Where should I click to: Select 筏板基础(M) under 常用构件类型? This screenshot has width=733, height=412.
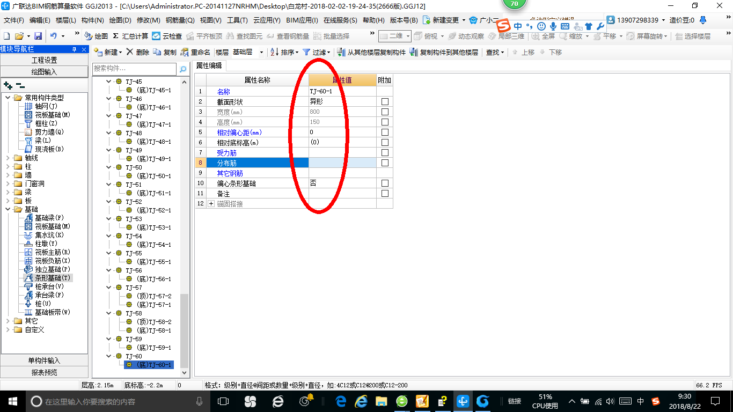pos(48,115)
